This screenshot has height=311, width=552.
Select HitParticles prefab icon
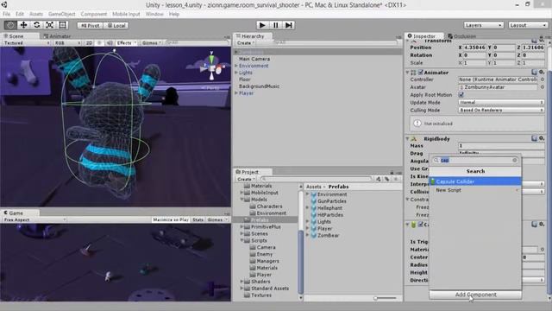pyautogui.click(x=314, y=215)
